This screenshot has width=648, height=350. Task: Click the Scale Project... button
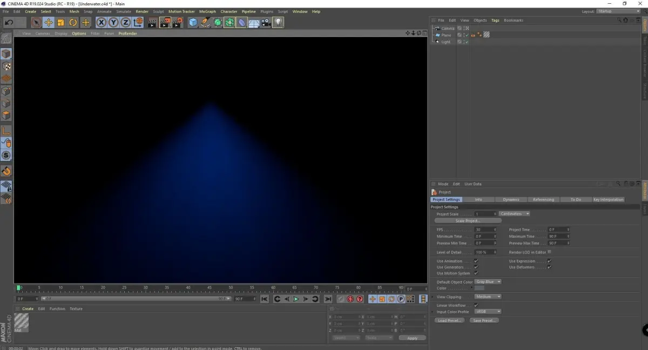tap(468, 221)
